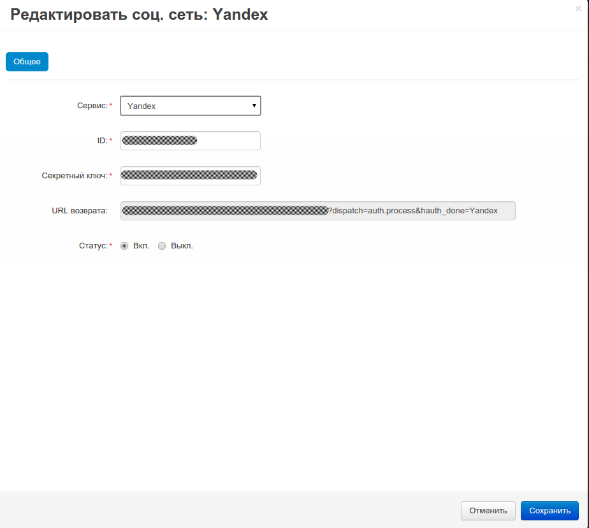
Task: Click the Выкл. text label
Action: pos(182,246)
